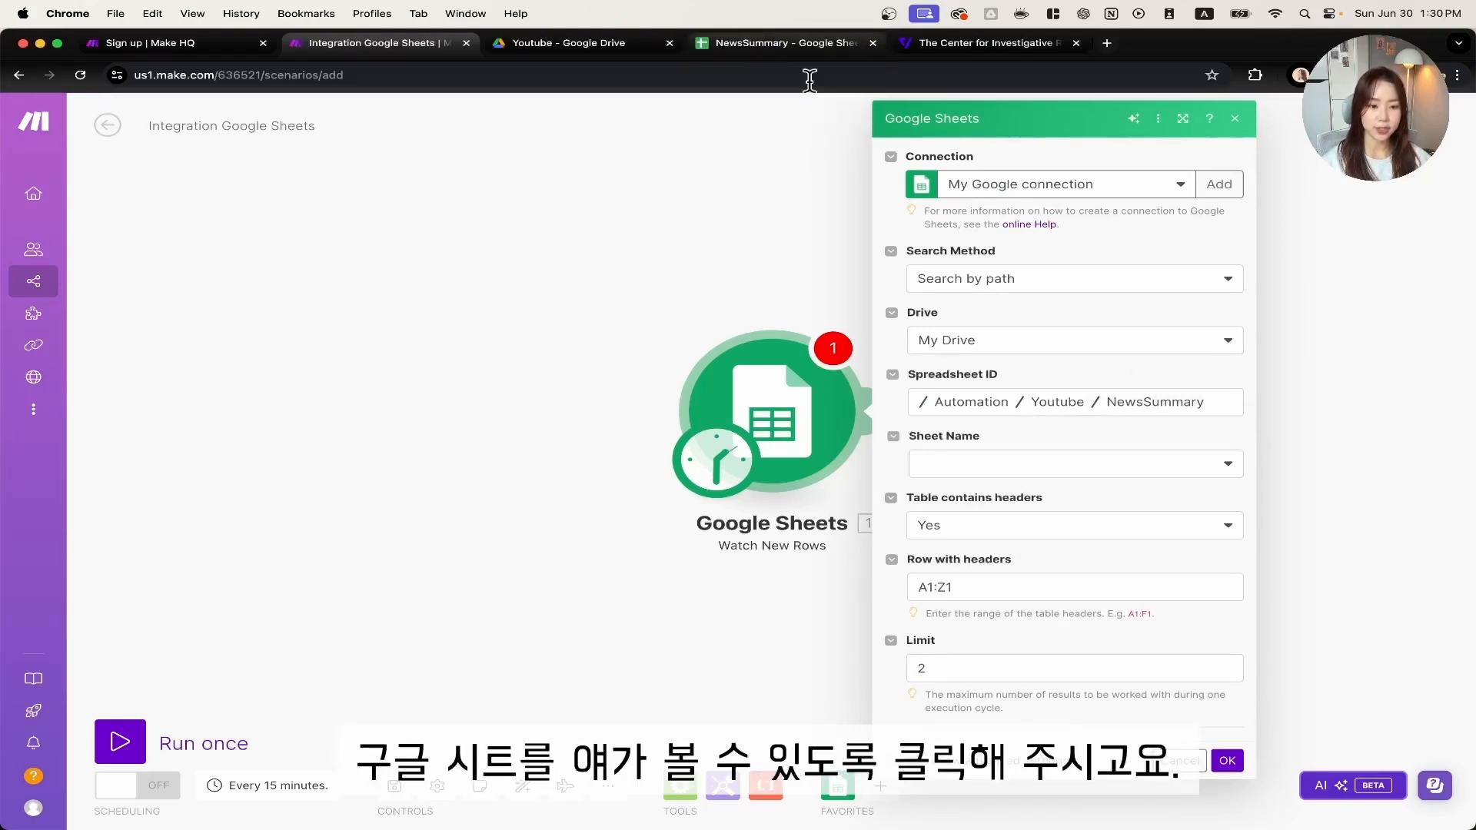This screenshot has width=1476, height=830.
Task: Click the Add connection button
Action: pyautogui.click(x=1218, y=184)
